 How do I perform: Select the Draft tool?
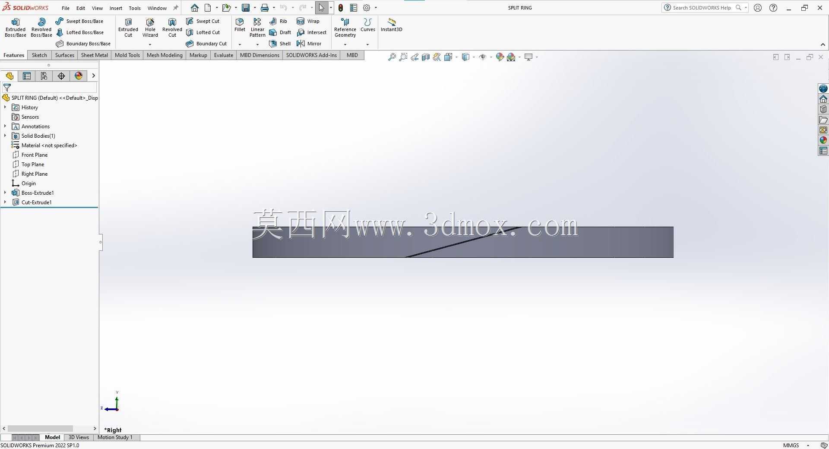pyautogui.click(x=280, y=32)
